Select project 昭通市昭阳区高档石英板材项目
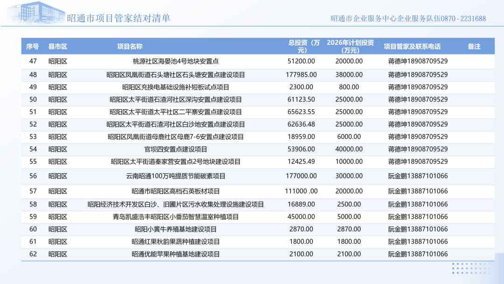This screenshot has width=504, height=284. [176, 191]
